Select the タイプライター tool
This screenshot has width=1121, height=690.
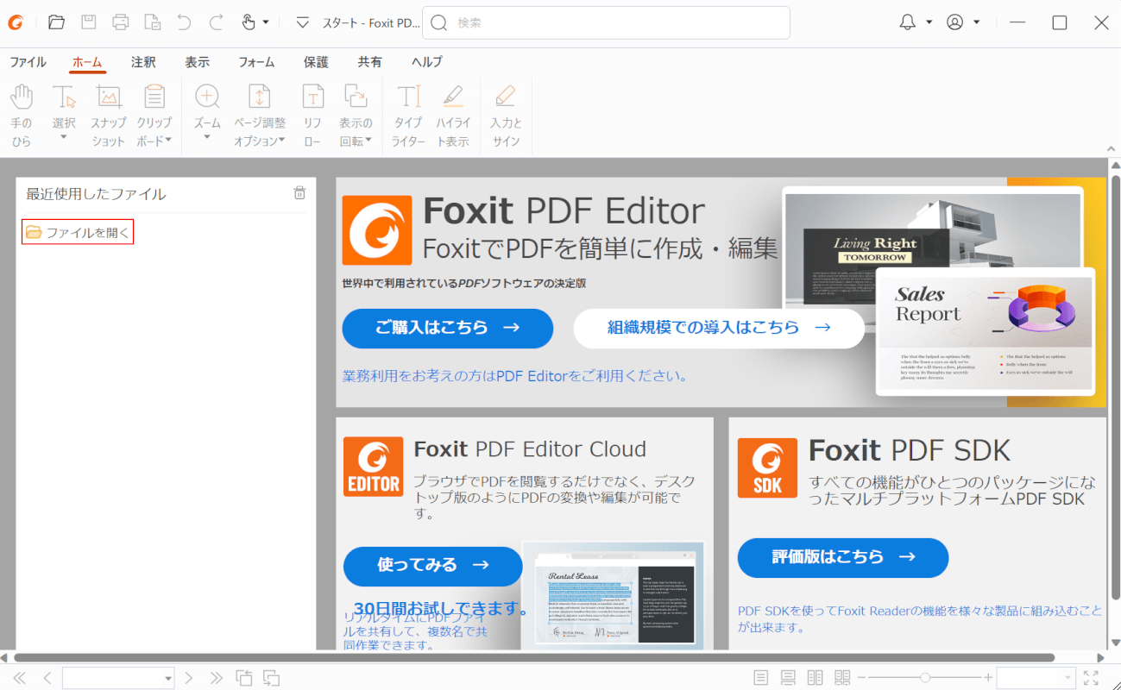pyautogui.click(x=408, y=116)
